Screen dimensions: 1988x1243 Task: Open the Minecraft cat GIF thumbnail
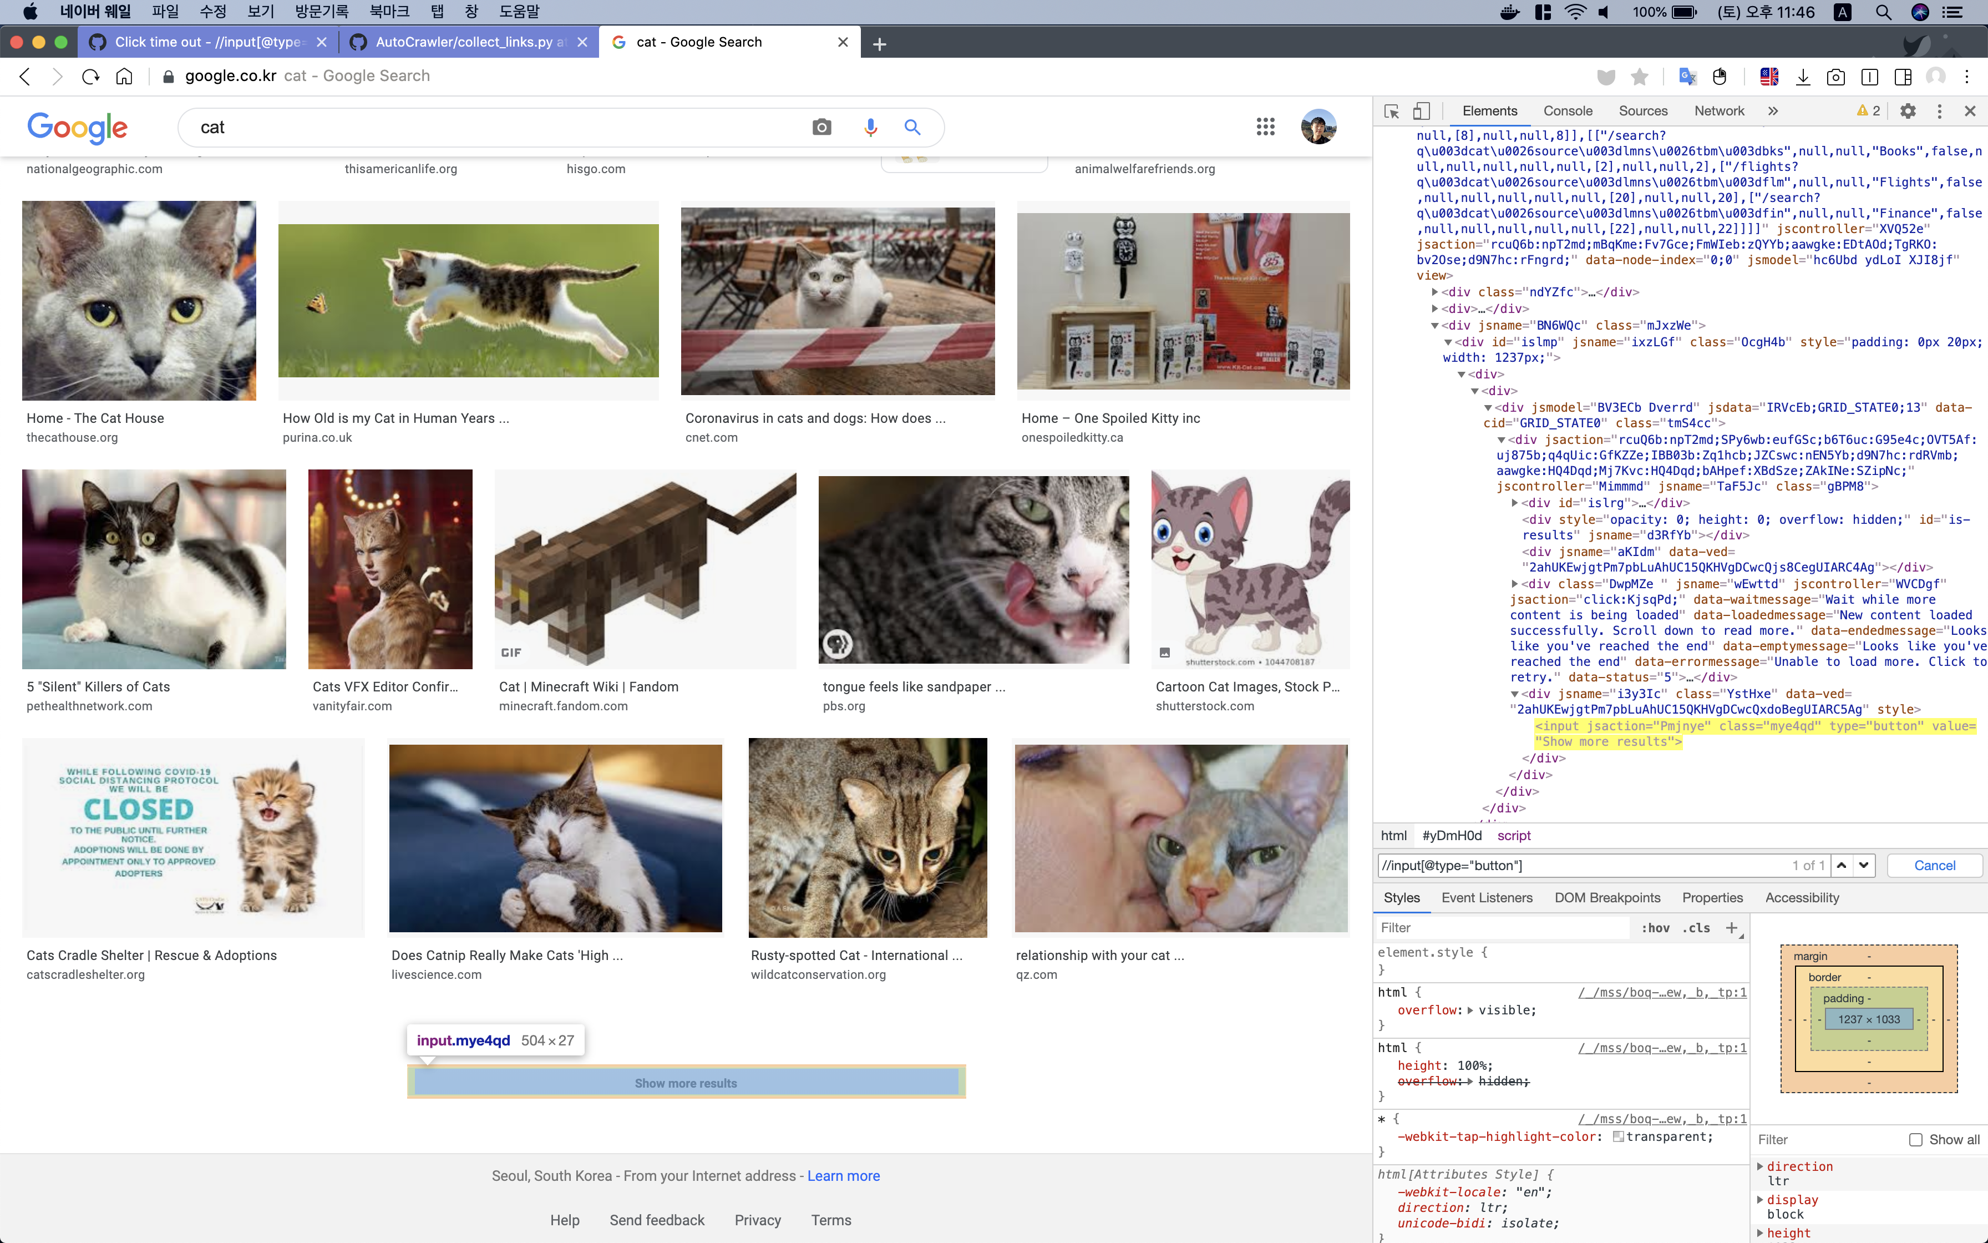click(x=645, y=569)
